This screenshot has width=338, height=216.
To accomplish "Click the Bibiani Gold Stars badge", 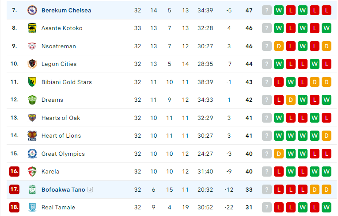I will coord(32,82).
